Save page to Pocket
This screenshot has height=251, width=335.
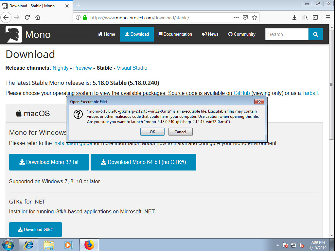245,18
